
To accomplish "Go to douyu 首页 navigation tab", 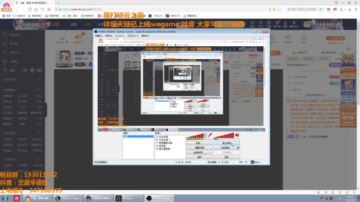I will [x=74, y=25].
